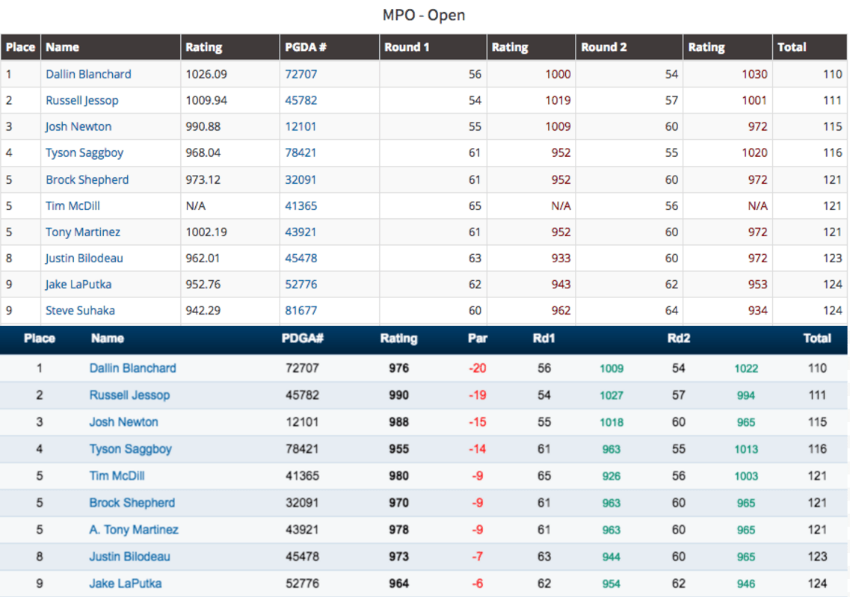
Task: Click the Rd2 column header
Action: (x=679, y=338)
